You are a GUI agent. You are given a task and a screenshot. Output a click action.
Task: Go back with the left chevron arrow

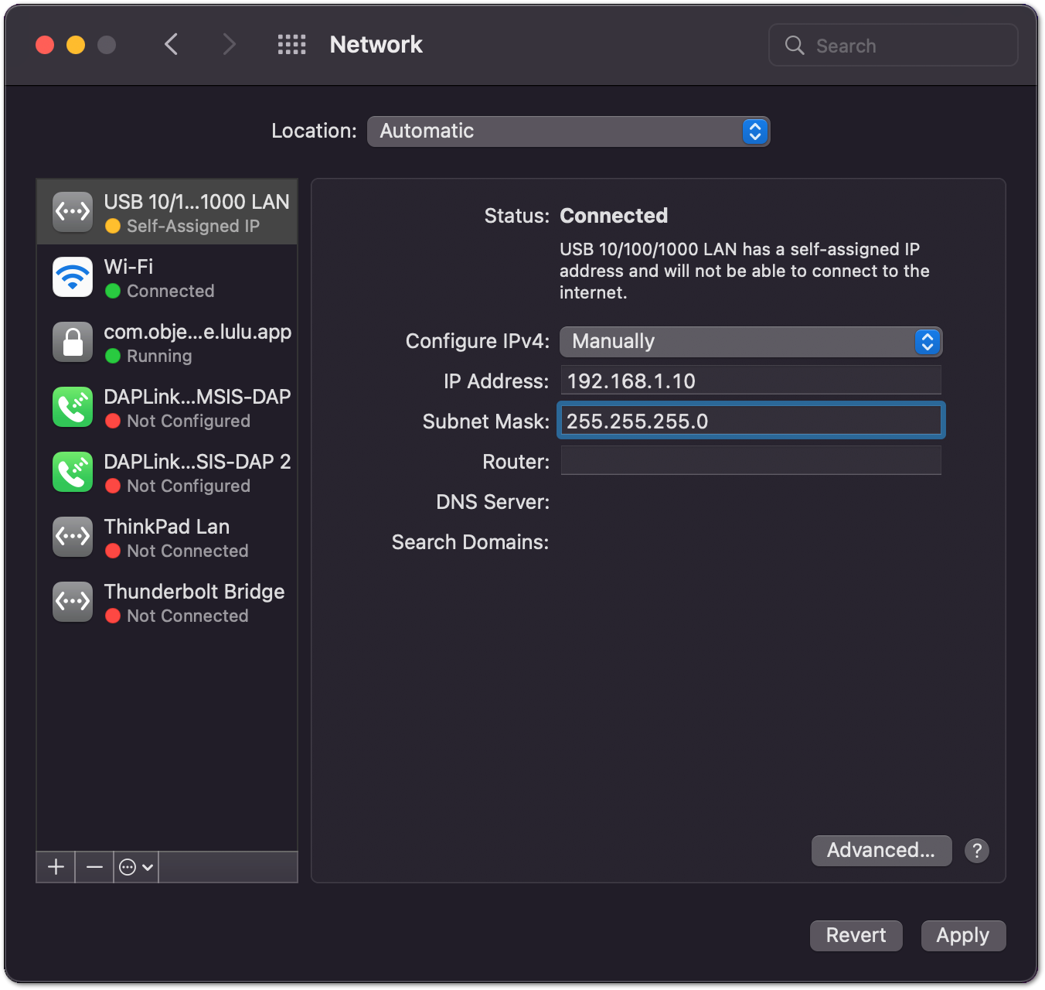click(172, 45)
